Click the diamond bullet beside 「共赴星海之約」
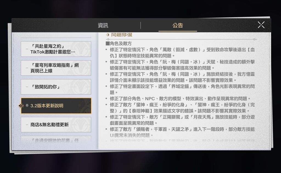281x173 pixels. tap(27, 49)
